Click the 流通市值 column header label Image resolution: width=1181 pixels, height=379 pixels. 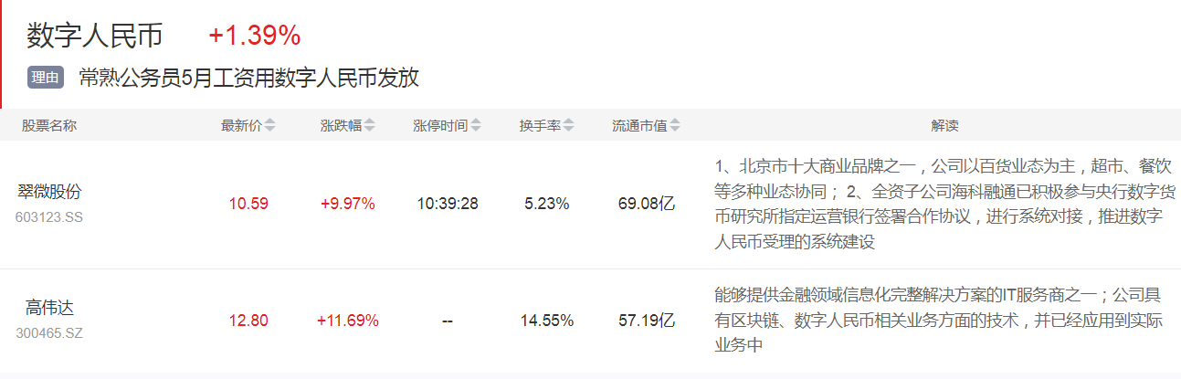point(639,126)
